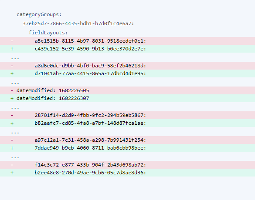Click added line d71041ab-77aa-4415-865a-17dbcd4d1e95
This screenshot has height=200, width=255.
tap(127, 73)
